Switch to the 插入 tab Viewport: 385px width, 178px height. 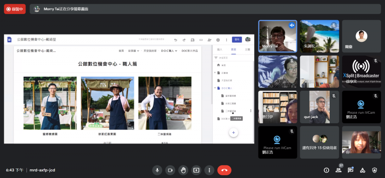pyautogui.click(x=220, y=50)
